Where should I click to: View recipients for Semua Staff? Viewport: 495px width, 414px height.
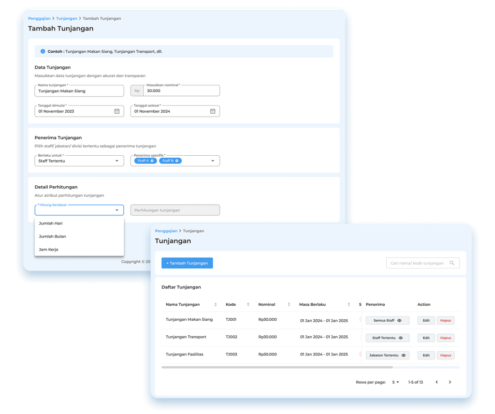399,321
